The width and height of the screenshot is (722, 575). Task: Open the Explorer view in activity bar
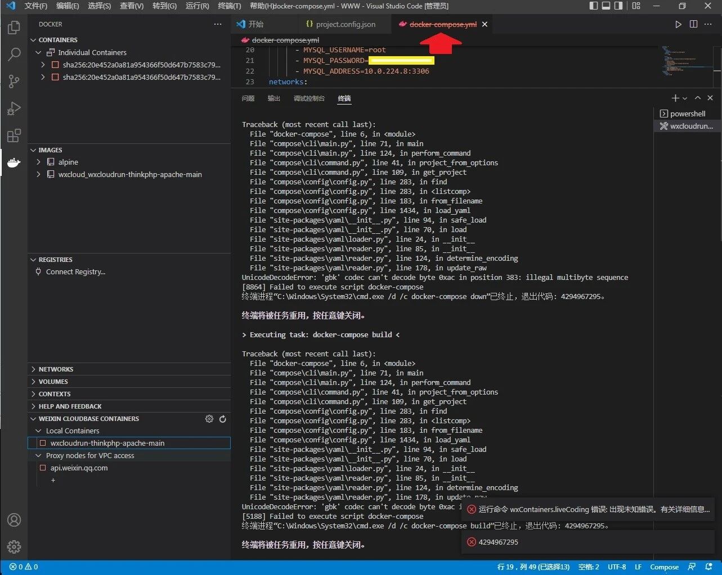14,27
